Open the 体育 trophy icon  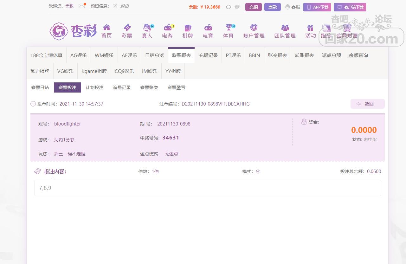click(229, 27)
